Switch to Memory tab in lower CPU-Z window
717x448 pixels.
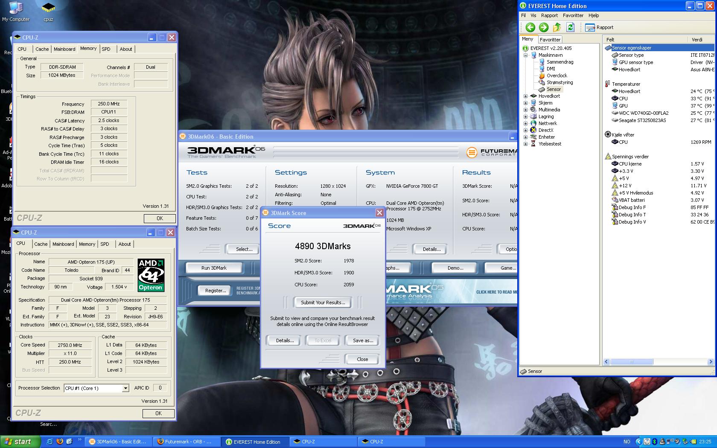[87, 244]
